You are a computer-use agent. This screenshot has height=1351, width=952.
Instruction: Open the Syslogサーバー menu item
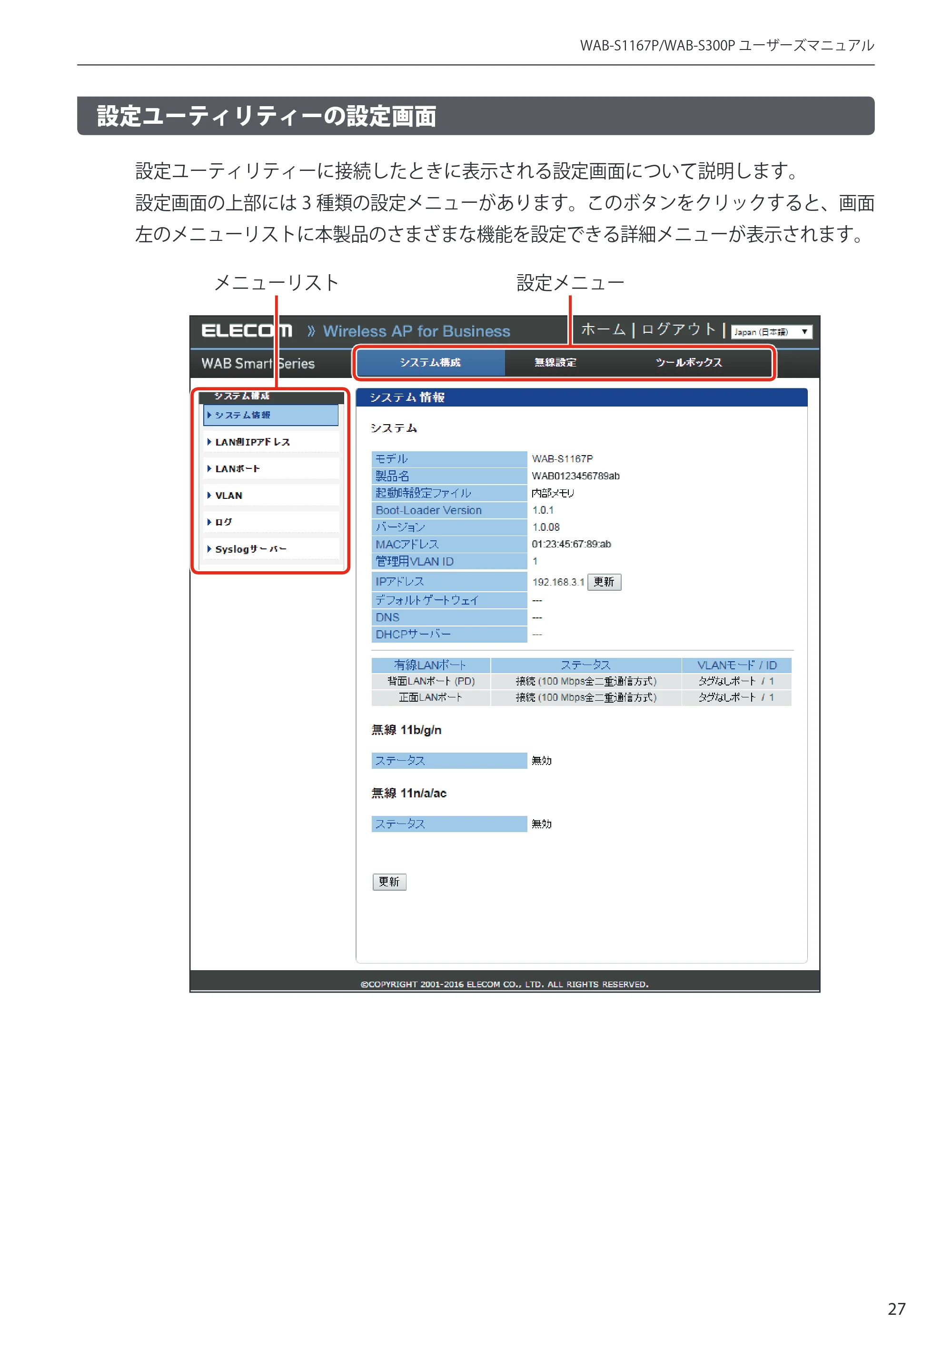pos(271,549)
